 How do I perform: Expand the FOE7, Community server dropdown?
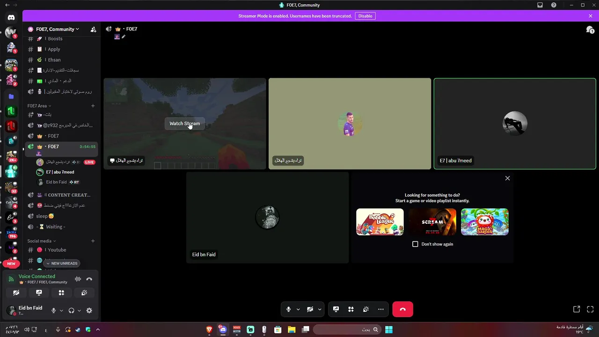(58, 29)
